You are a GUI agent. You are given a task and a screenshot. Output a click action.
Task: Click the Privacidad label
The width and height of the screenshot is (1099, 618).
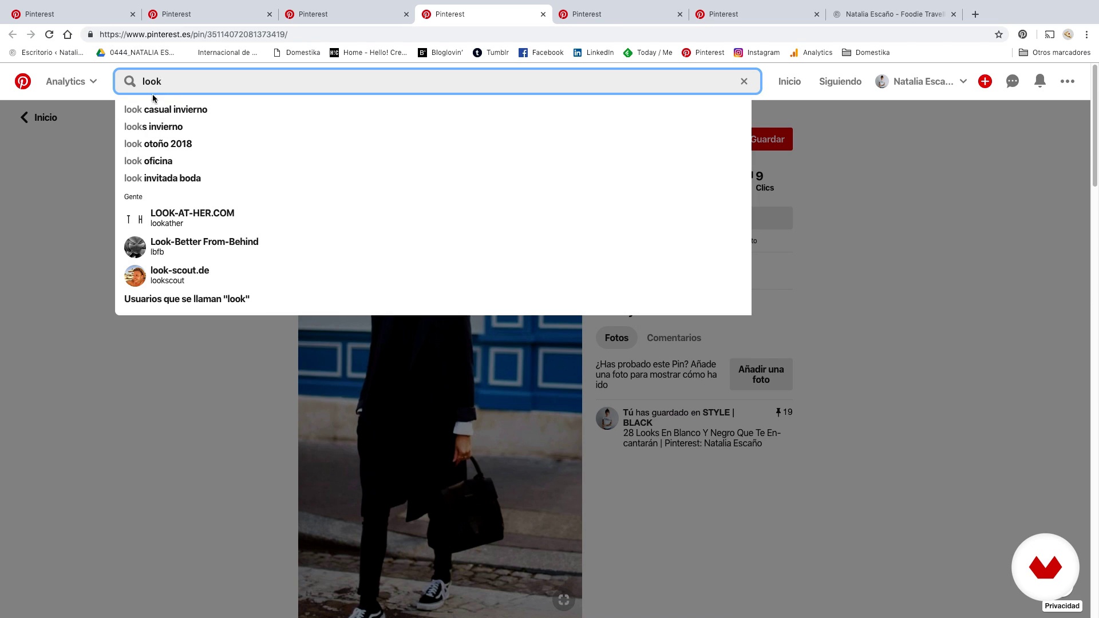click(x=1062, y=606)
